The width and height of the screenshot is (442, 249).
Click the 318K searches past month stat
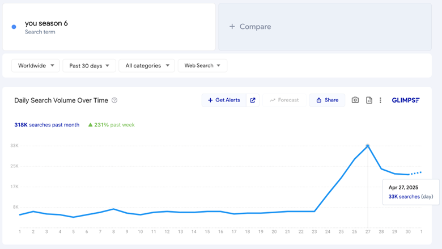pyautogui.click(x=46, y=125)
